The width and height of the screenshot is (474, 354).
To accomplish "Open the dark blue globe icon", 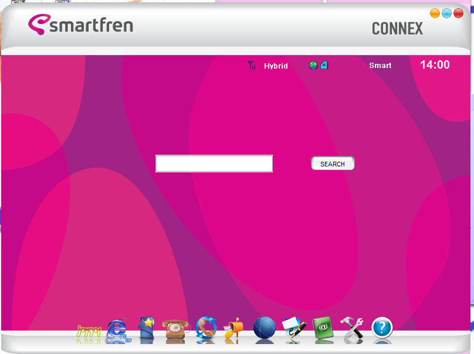I will coord(264,328).
